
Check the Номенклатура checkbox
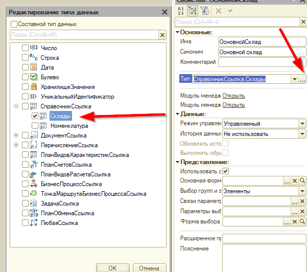(x=35, y=125)
